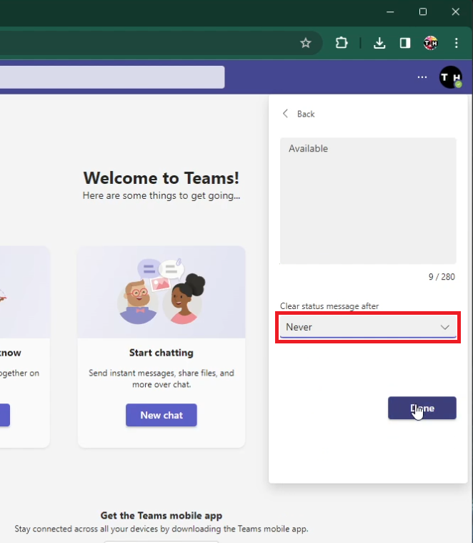The height and width of the screenshot is (543, 473).
Task: Bookmark this page with the star icon
Action: (306, 43)
